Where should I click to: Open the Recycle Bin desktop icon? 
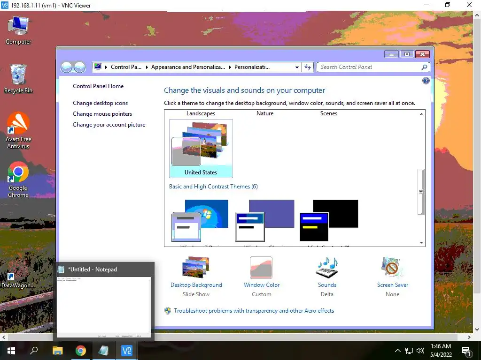(x=18, y=79)
